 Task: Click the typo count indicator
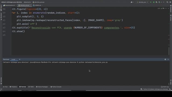[163, 8]
